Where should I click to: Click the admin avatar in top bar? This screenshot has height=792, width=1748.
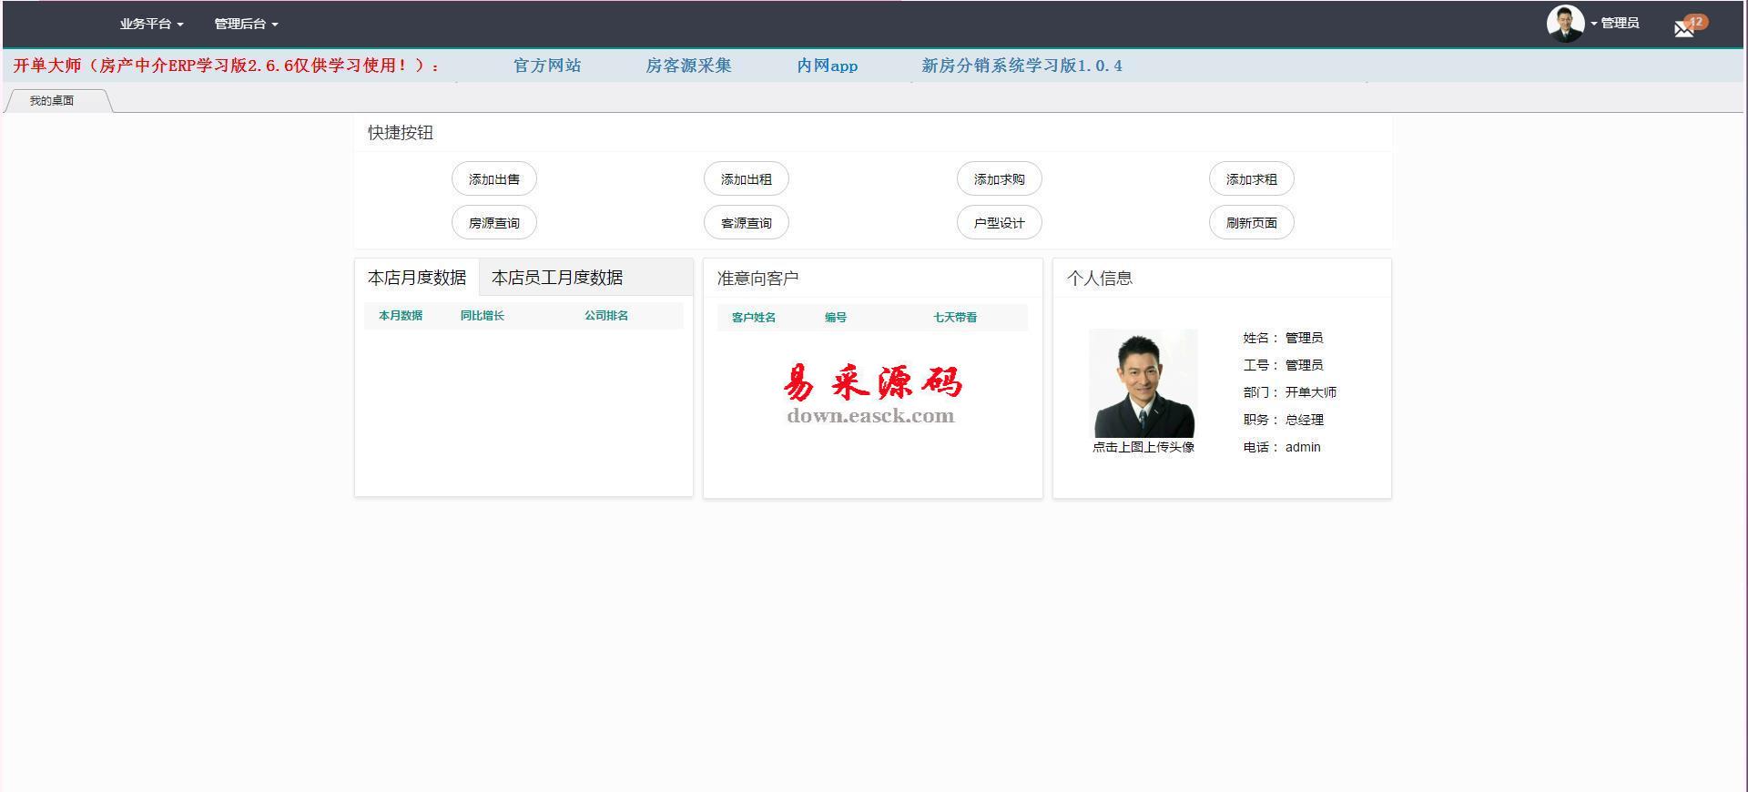[x=1565, y=24]
